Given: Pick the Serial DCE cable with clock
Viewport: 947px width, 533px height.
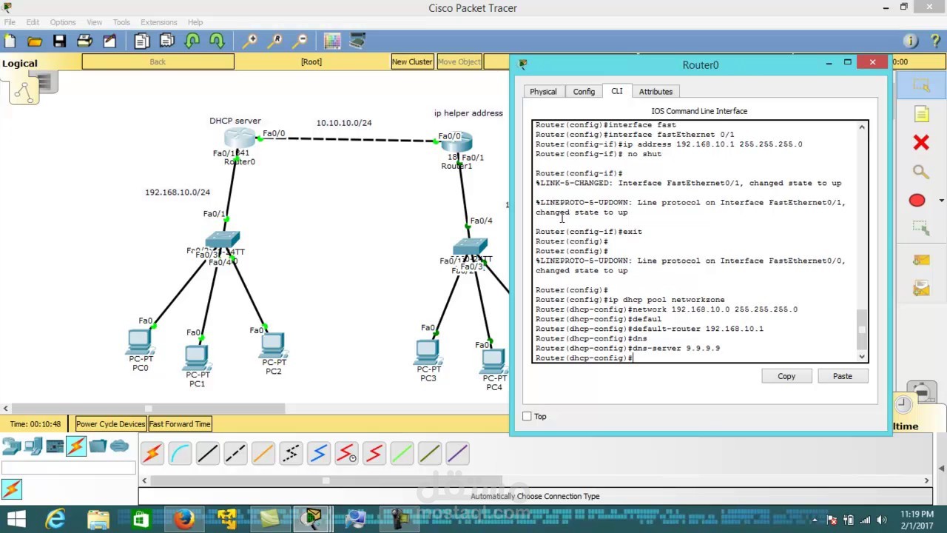Looking at the screenshot, I should (x=346, y=452).
